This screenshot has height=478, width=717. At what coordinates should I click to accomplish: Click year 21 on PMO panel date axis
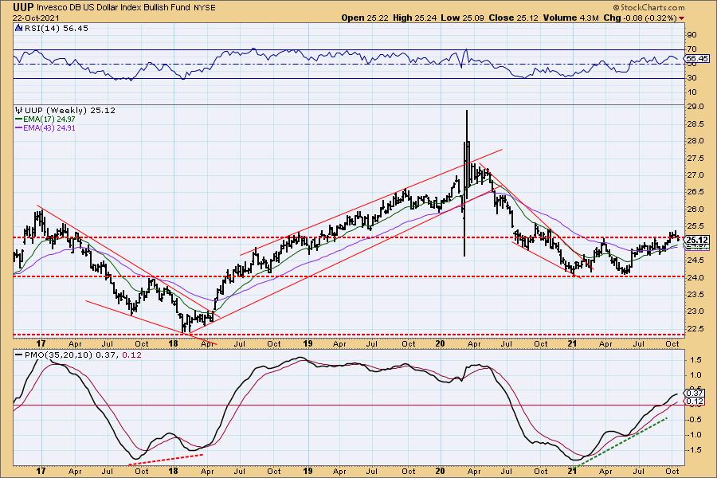[x=573, y=471]
